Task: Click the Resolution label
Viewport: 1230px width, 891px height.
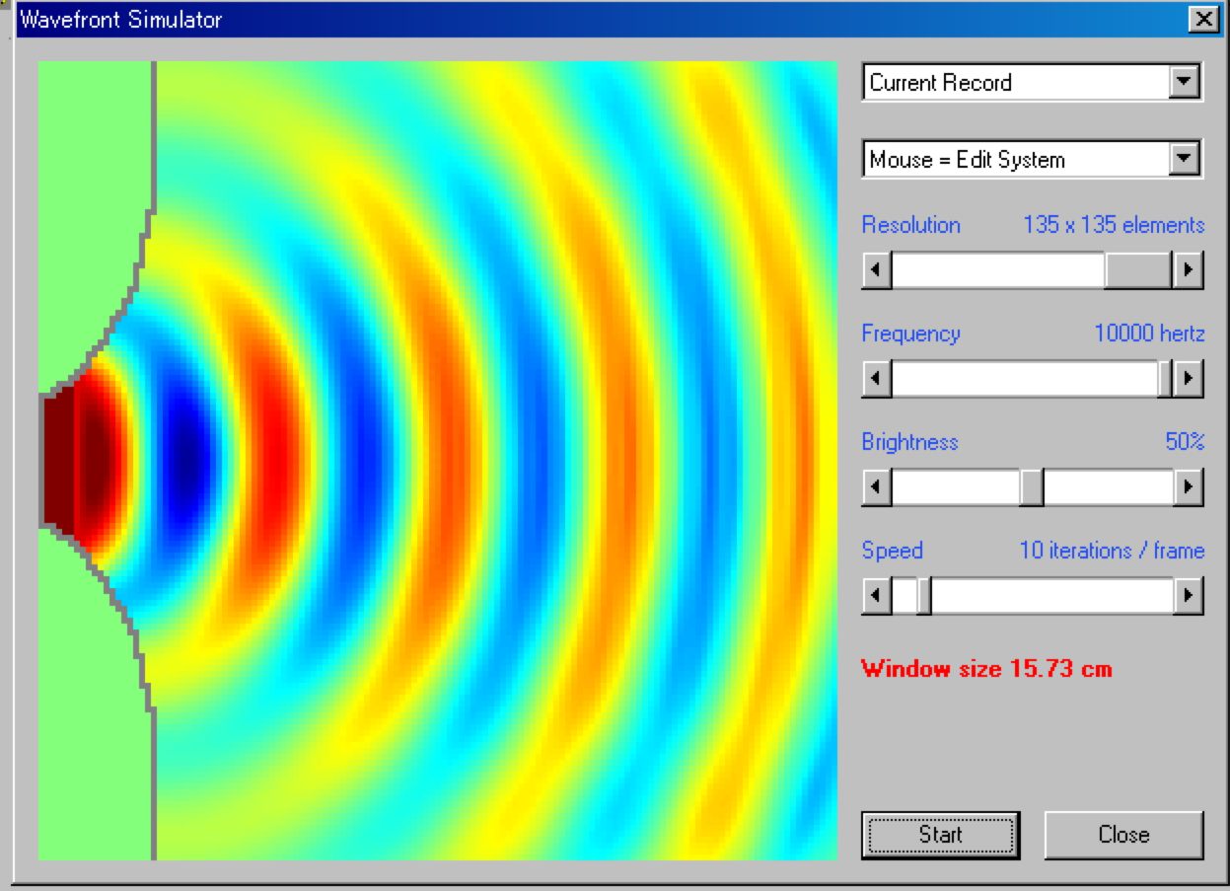Action: [910, 225]
